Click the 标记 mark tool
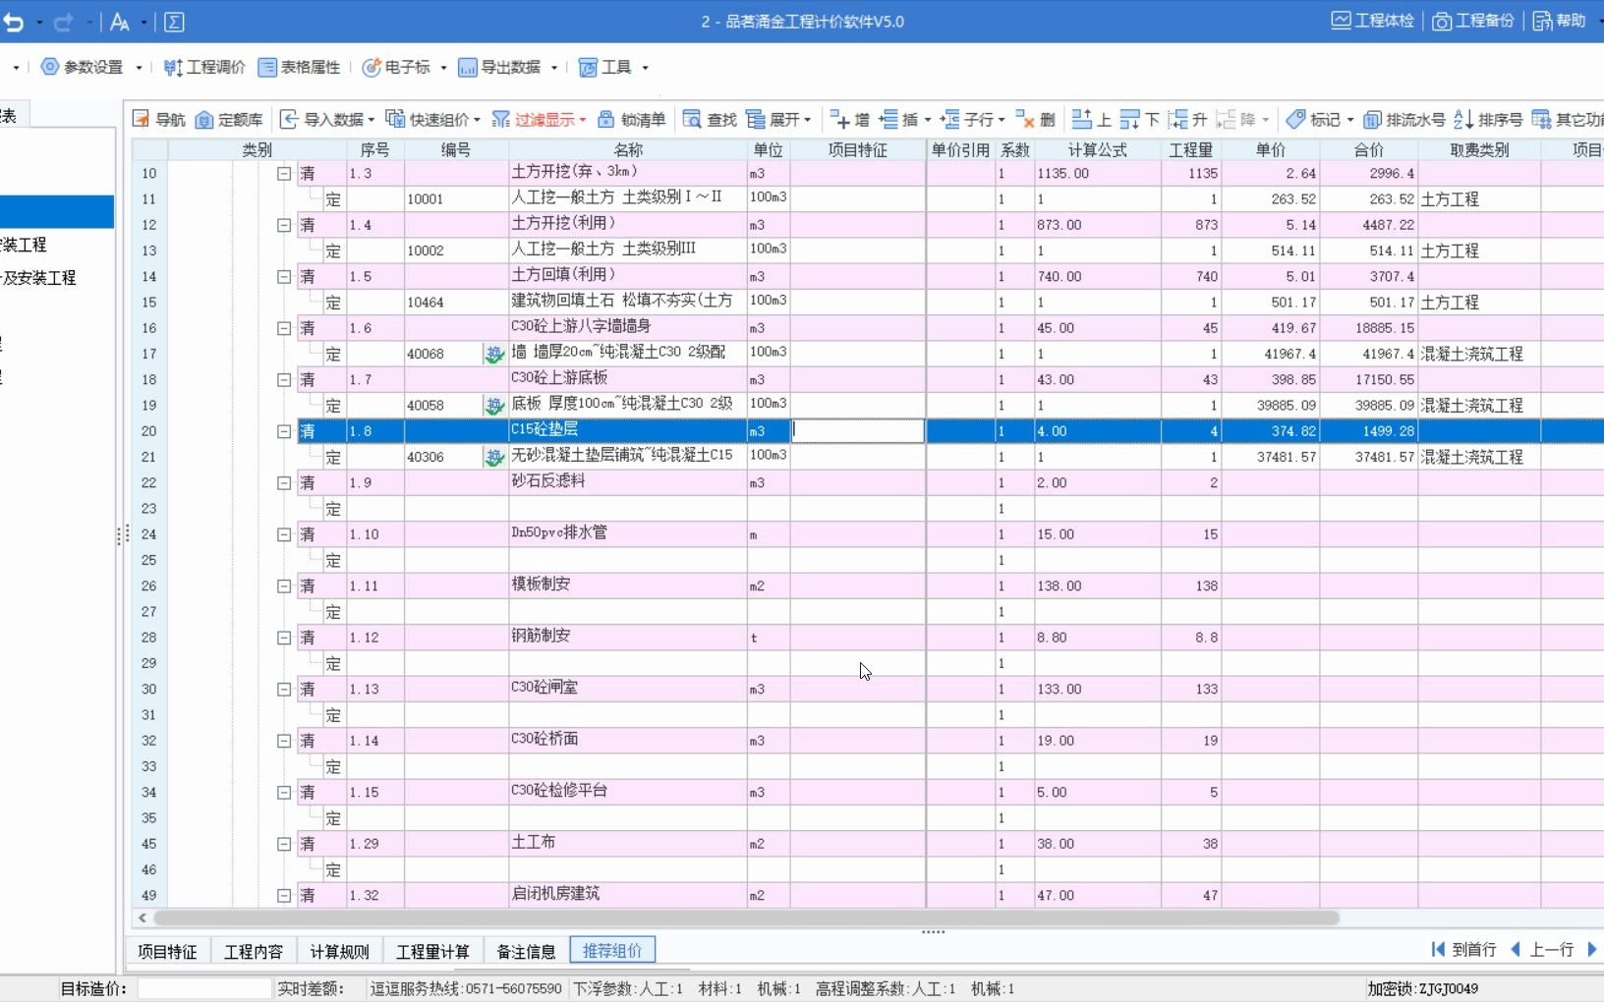Image resolution: width=1604 pixels, height=1002 pixels. 1314,119
